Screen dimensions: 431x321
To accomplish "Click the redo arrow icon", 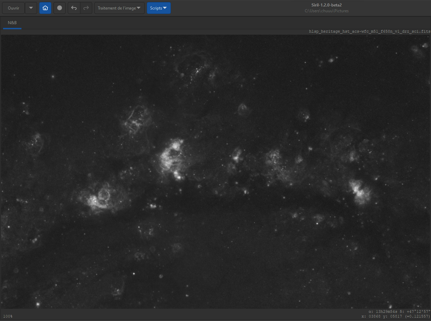I will (86, 8).
